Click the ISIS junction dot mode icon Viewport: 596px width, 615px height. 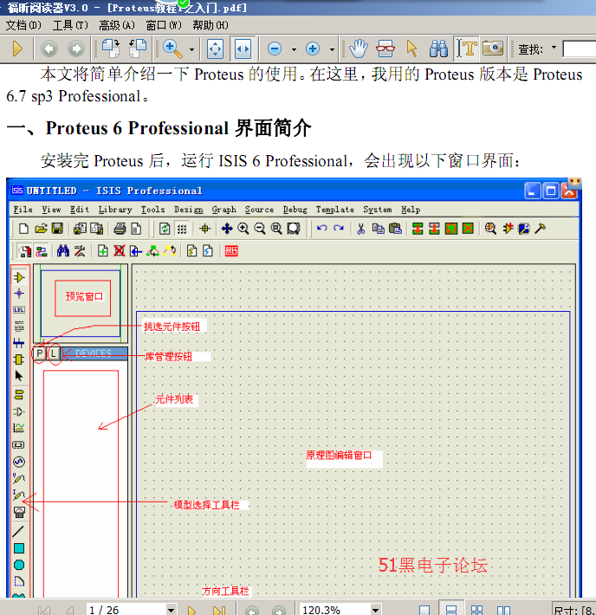click(19, 294)
